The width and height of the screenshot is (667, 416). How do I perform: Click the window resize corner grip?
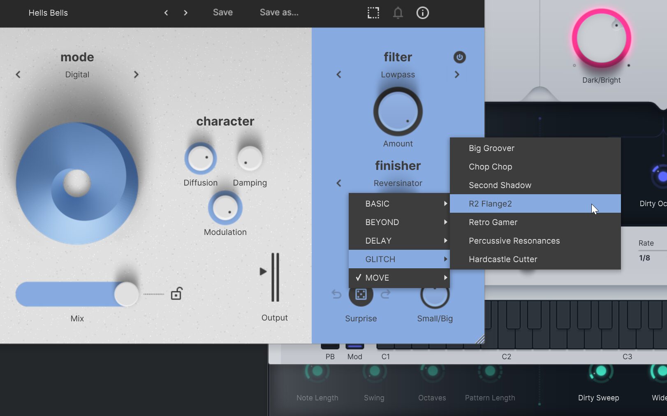[480, 339]
